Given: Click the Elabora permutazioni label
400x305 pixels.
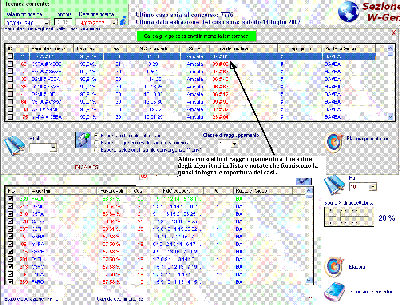Looking at the screenshot, I should (368, 138).
